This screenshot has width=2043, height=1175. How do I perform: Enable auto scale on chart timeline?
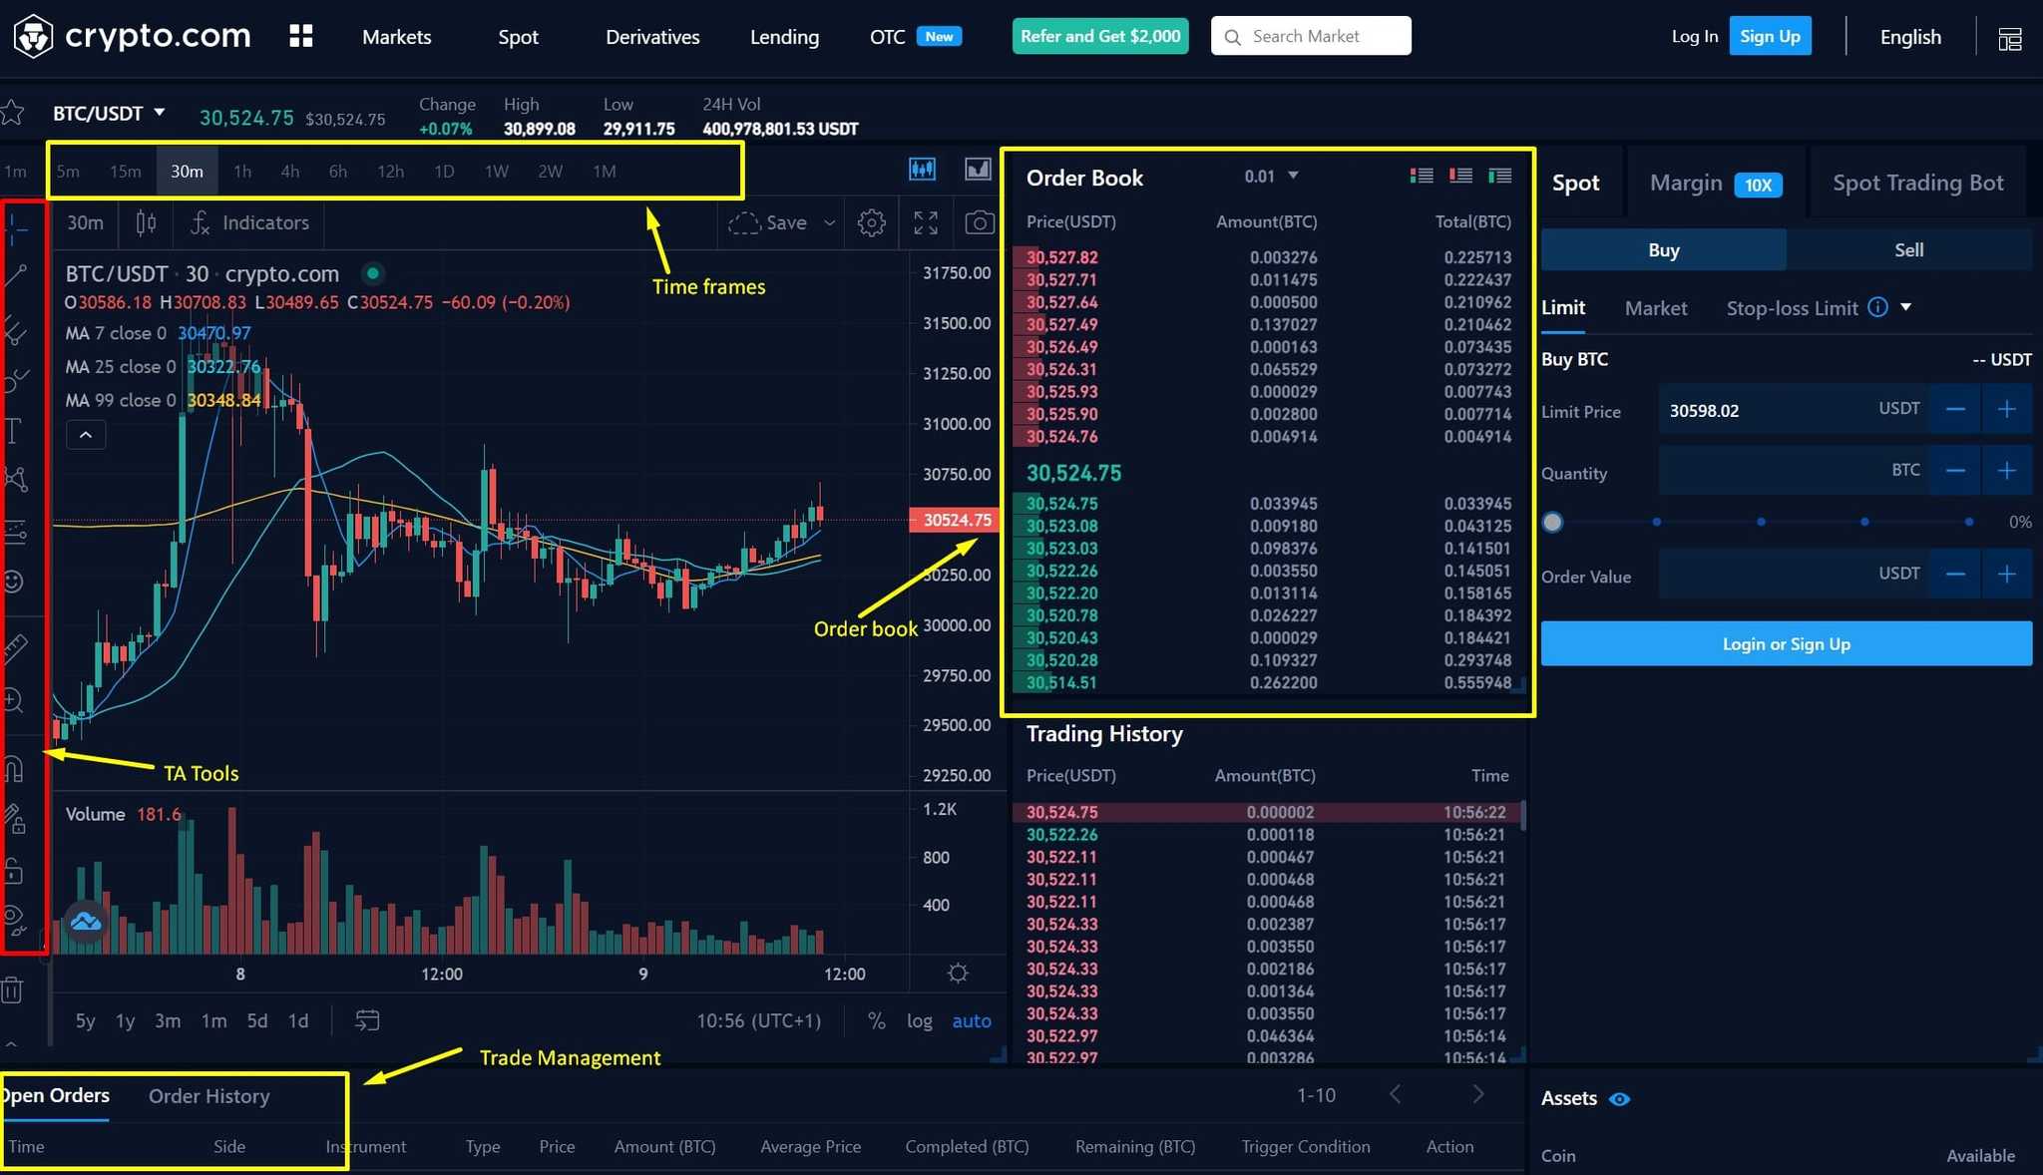click(971, 1019)
